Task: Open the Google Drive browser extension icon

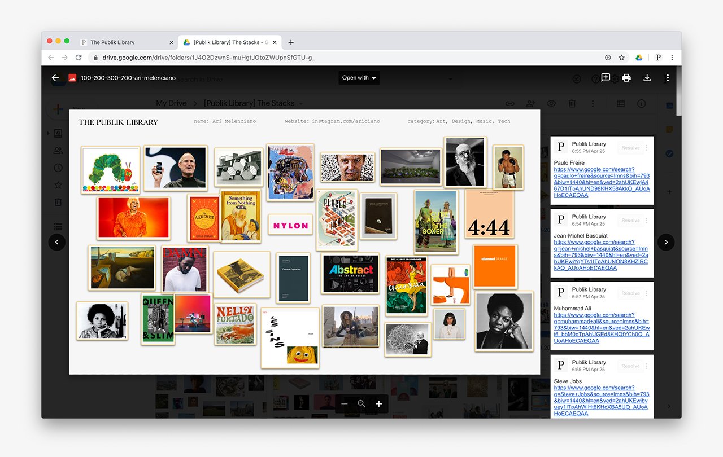Action: 639,58
